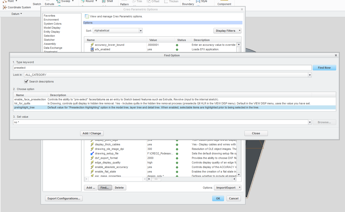Select the hlr_for_quilts result row
Image resolution: width=345 pixels, height=212 pixels.
click(x=174, y=103)
